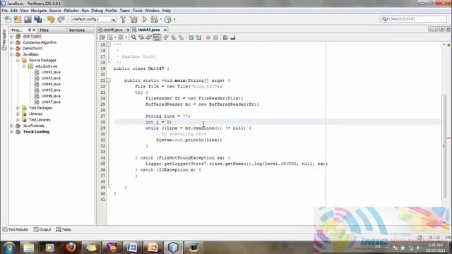Expand the ComparisonAlgorithm project node

tap(12, 42)
